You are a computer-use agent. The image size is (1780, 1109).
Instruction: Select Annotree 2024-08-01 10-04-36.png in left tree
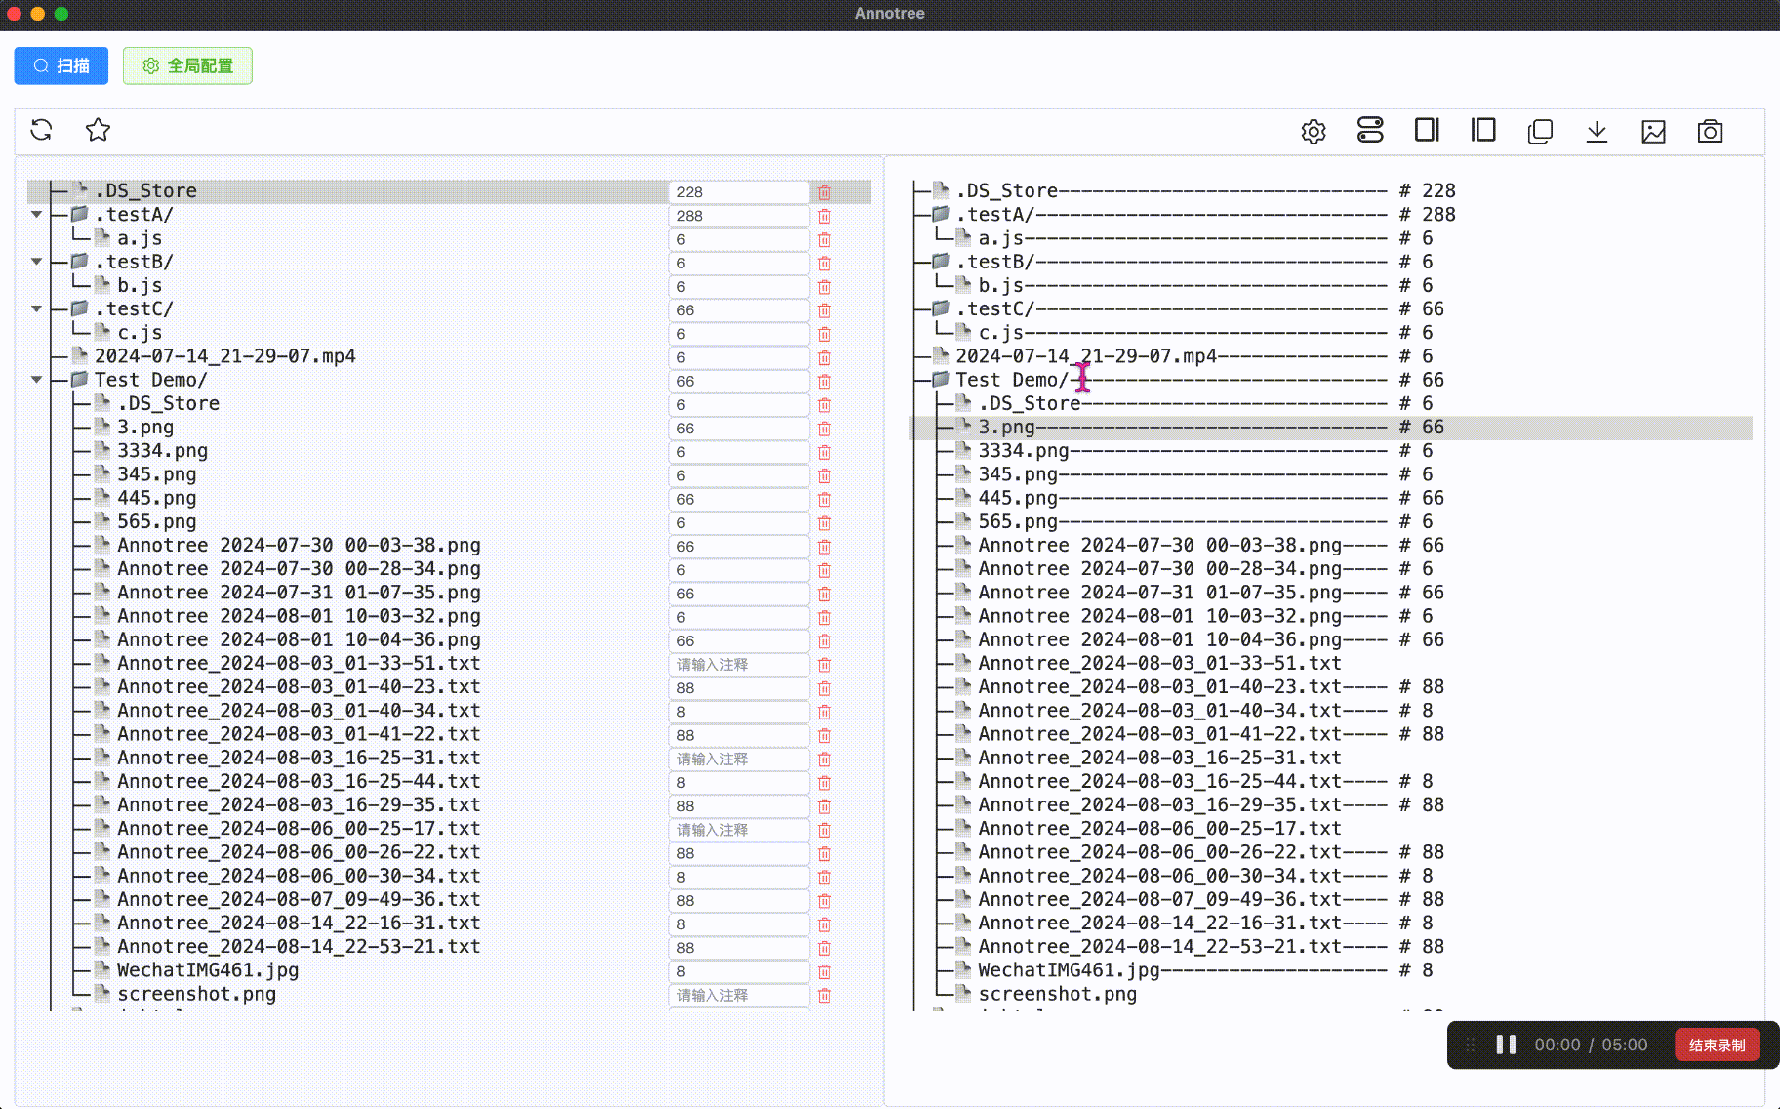pos(299,639)
